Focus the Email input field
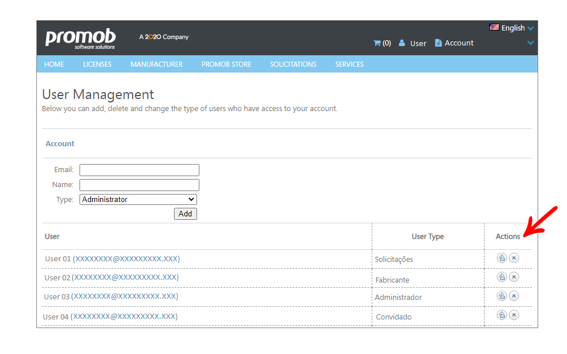This screenshot has height=354, width=567. (139, 170)
